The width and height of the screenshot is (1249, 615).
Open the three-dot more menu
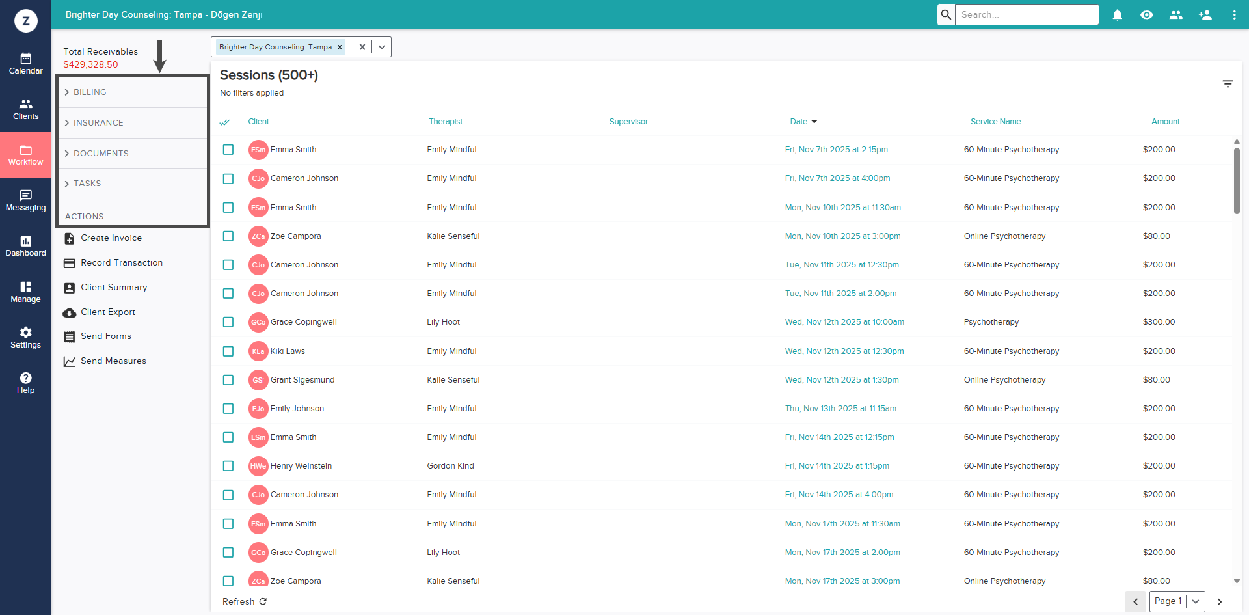1234,14
